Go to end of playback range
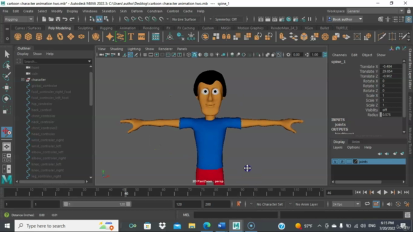Screen dimensions: 413x232 coord(407,193)
